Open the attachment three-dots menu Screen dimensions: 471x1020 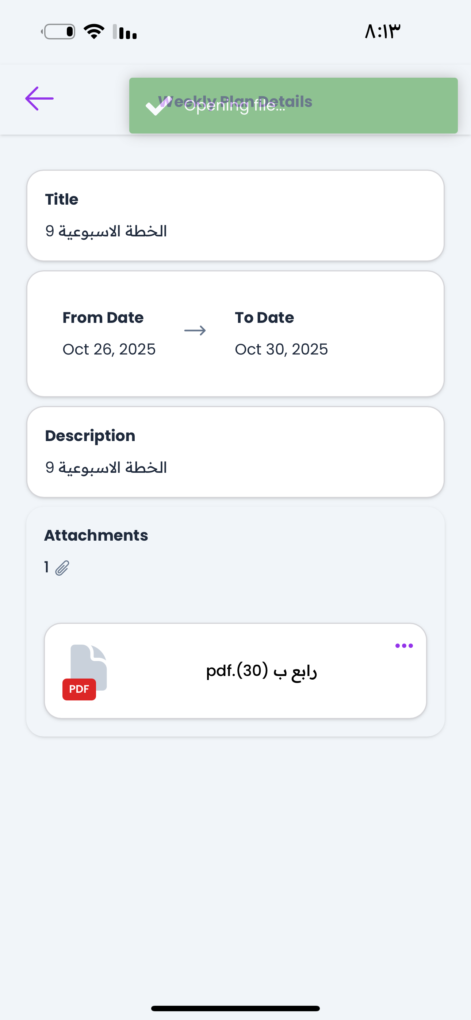click(x=404, y=646)
